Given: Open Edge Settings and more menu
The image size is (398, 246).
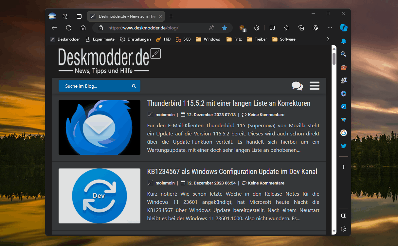Looking at the screenshot, I should (330, 28).
